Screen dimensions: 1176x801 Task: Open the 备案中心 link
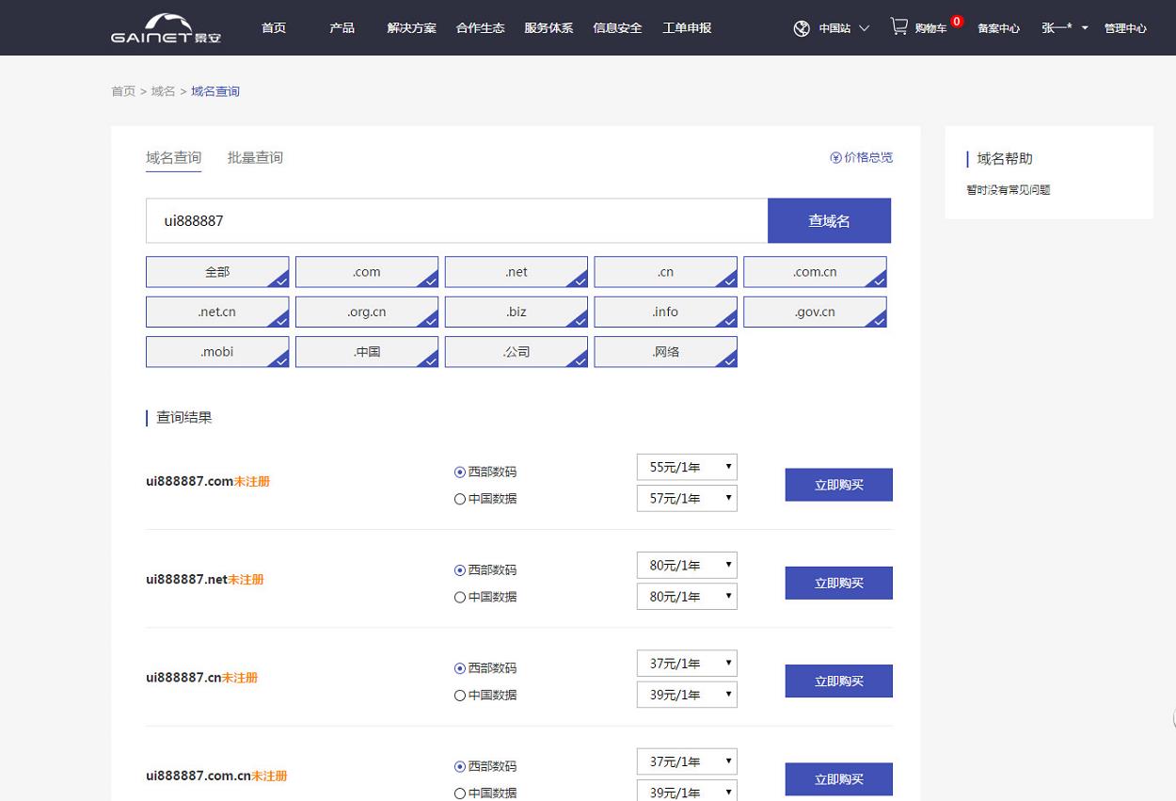tap(999, 28)
